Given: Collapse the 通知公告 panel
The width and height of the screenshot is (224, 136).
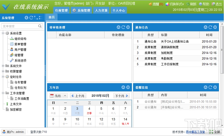Looking at the screenshot, I should [205, 27].
